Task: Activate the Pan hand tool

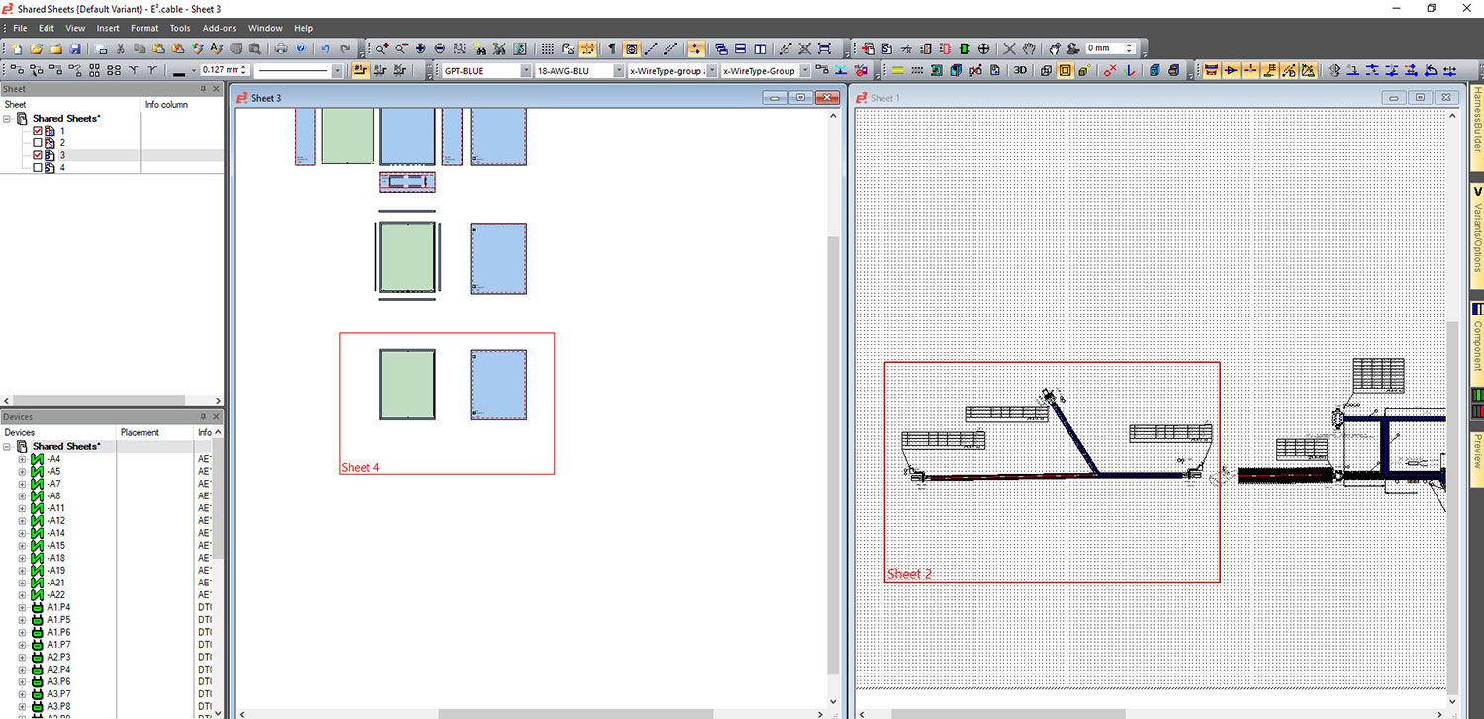Action: pos(1029,47)
